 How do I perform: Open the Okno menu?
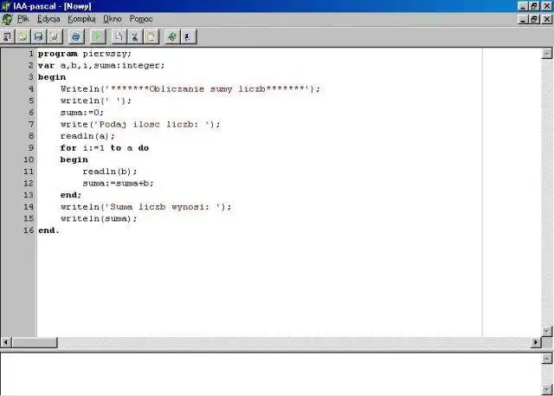(113, 19)
